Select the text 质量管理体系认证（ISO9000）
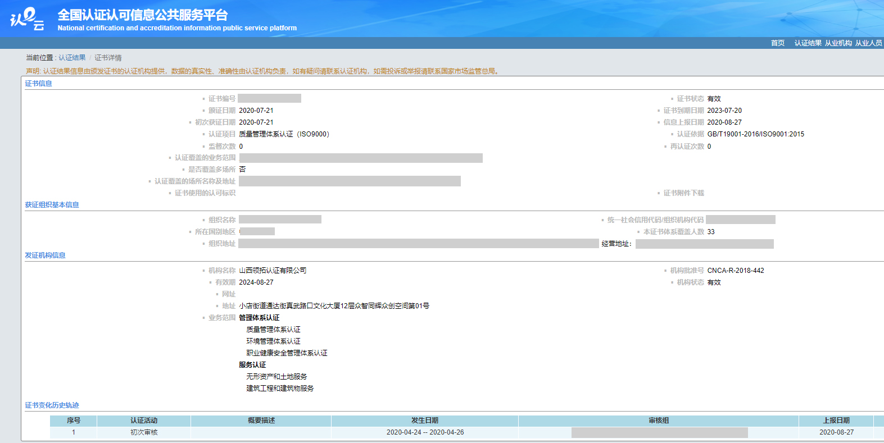This screenshot has height=443, width=884. point(284,134)
